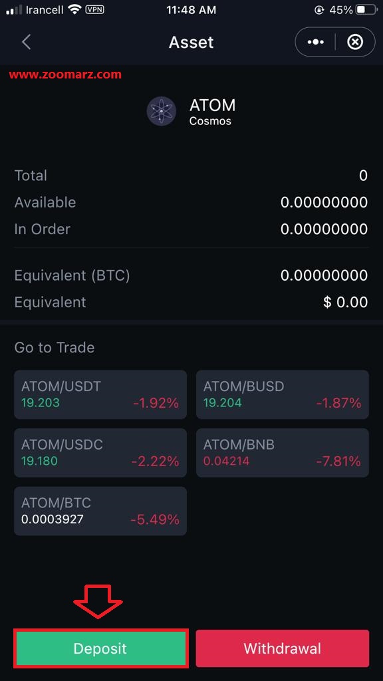This screenshot has height=681, width=383.
Task: Tap the battery indicator icon
Action: click(x=366, y=9)
